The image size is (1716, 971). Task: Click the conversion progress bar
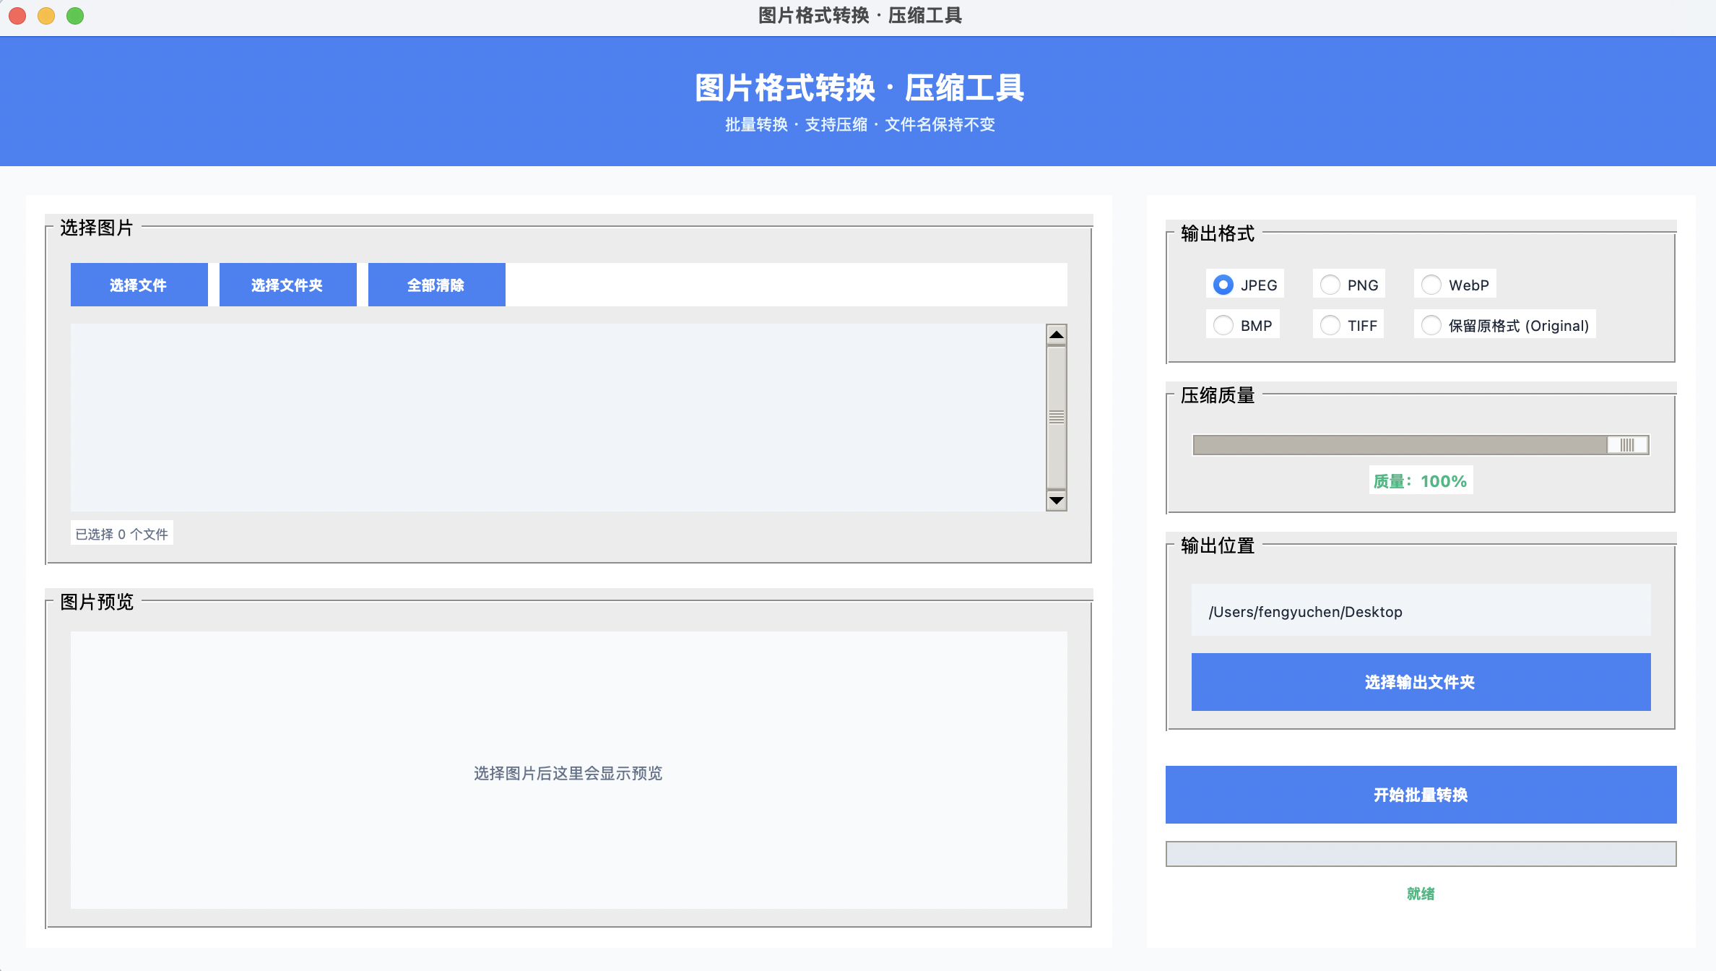pyautogui.click(x=1421, y=854)
